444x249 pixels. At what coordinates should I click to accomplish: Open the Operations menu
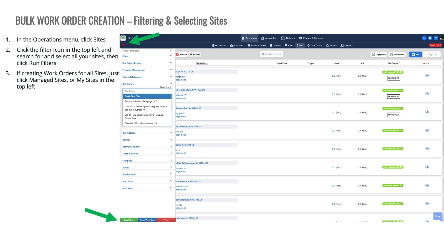[x=249, y=38]
